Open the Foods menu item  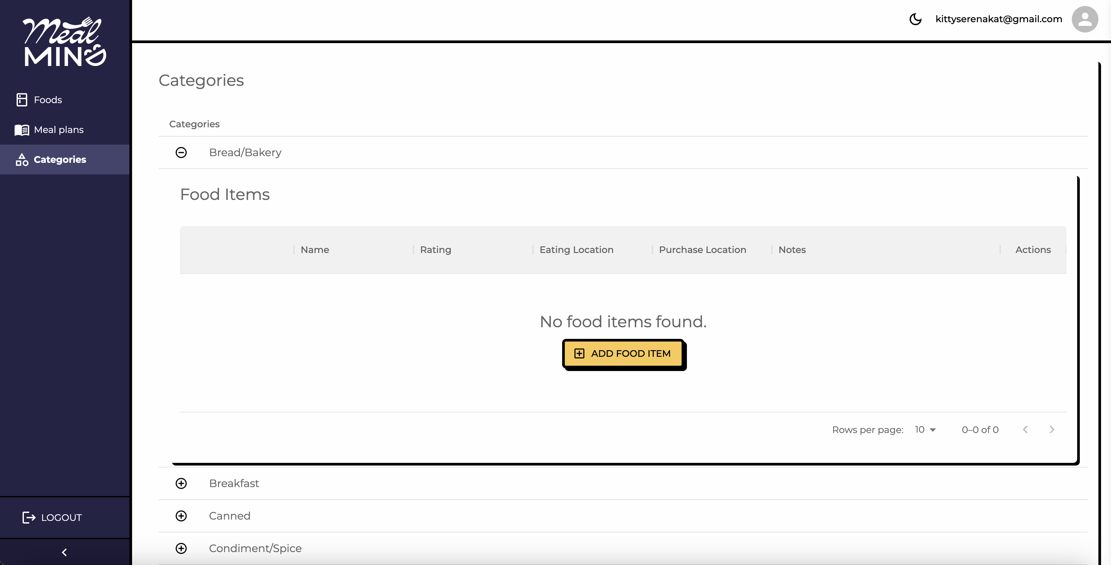pyautogui.click(x=48, y=99)
